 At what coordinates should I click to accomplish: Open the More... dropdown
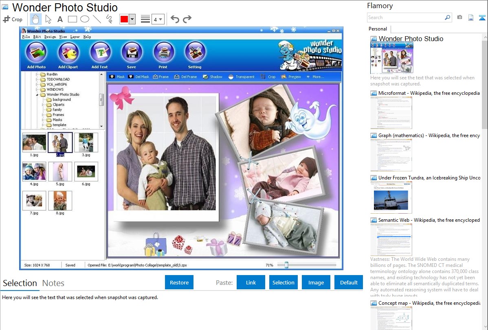pyautogui.click(x=315, y=77)
